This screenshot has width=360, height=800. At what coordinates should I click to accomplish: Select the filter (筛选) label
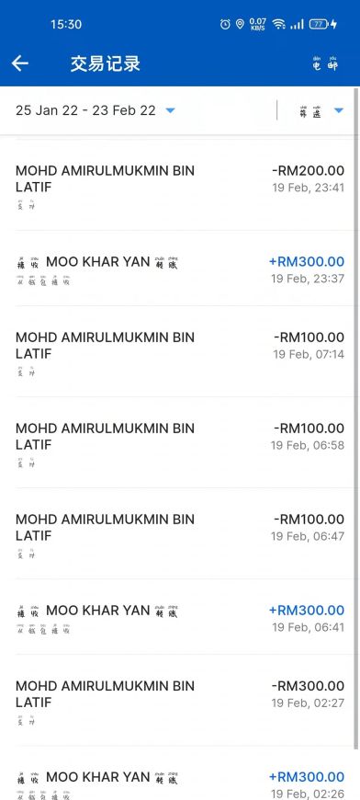(x=310, y=110)
